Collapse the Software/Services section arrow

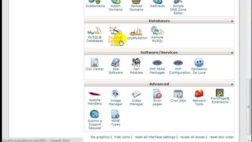232,52
